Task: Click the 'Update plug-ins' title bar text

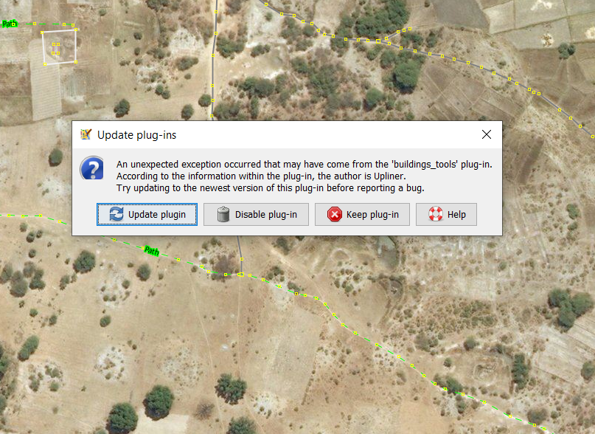Action: [137, 135]
